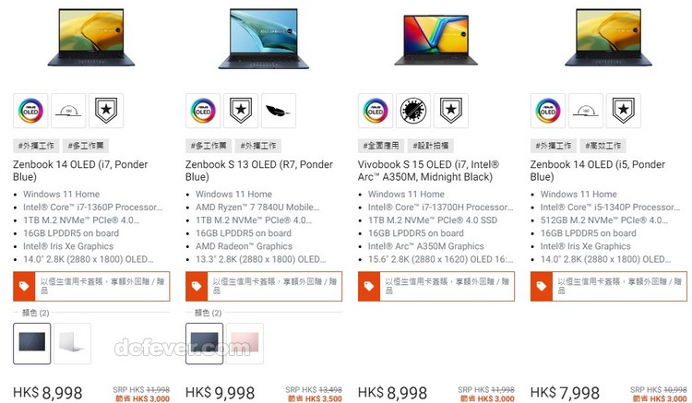Click the feather lightweight icon under Zenbook S 13
Viewport: 692px width, 403px height.
279,111
